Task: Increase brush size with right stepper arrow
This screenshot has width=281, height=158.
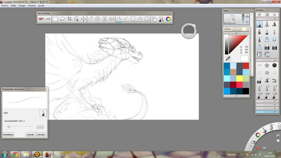Action: pos(42,127)
